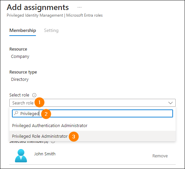Click the Directory resource type value

(20, 80)
